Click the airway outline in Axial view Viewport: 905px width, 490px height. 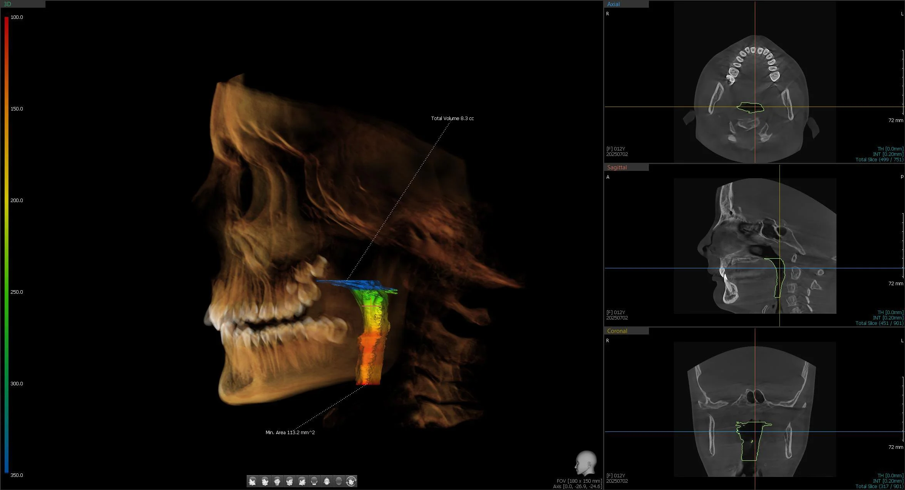[750, 107]
